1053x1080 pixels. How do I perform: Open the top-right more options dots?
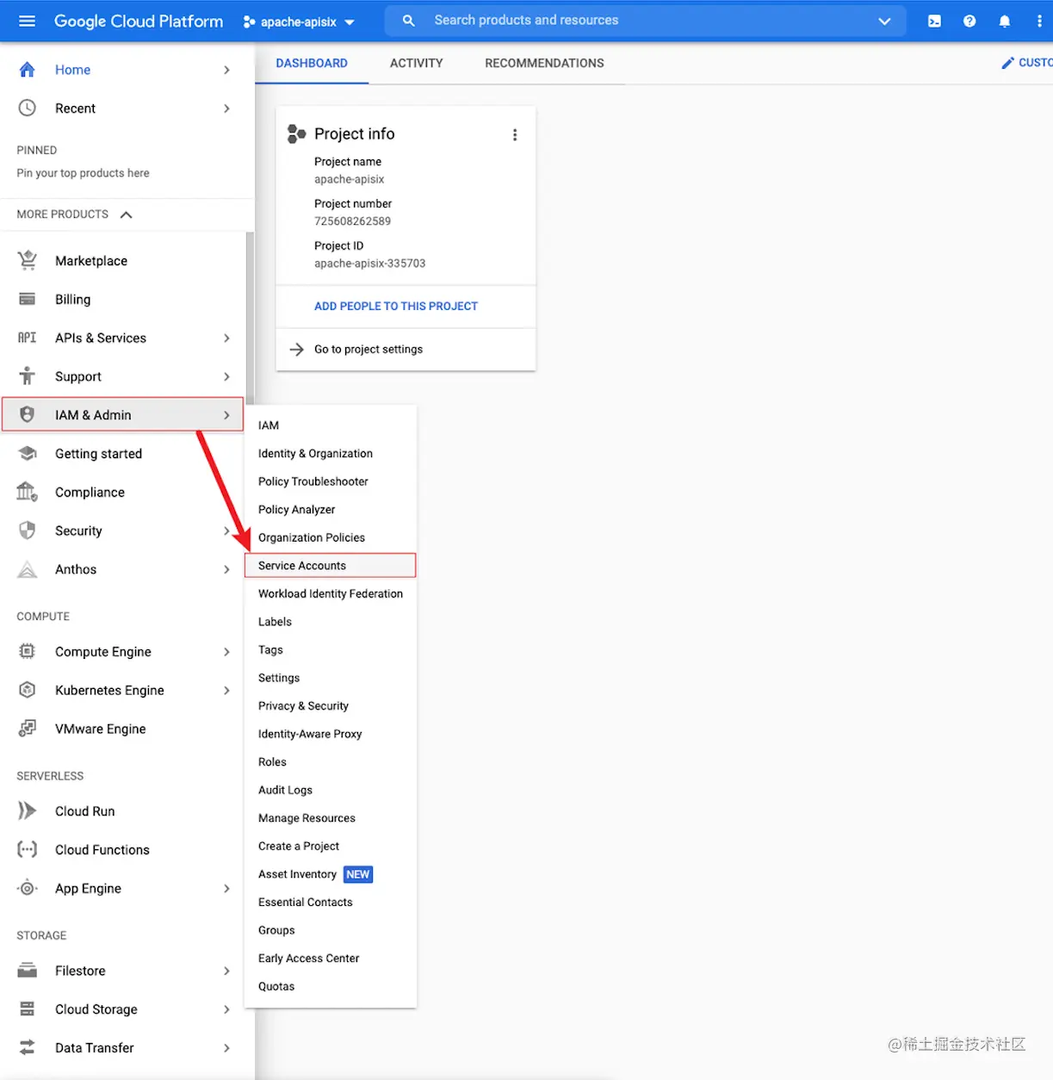pyautogui.click(x=1039, y=21)
